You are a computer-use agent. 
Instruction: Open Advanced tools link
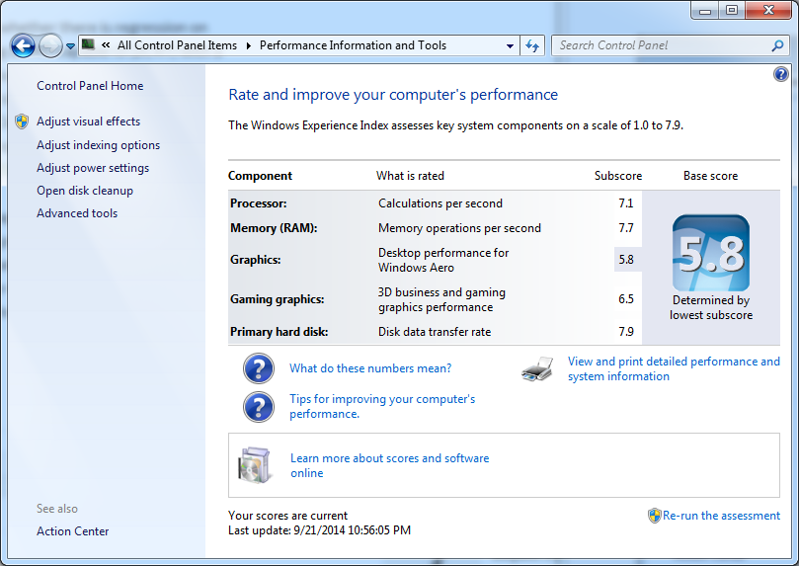pos(77,213)
